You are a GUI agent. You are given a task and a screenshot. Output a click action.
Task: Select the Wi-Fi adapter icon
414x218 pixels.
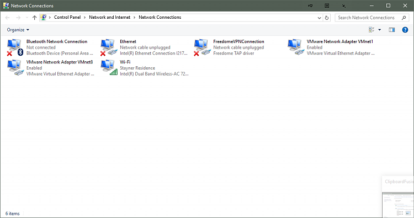109,68
